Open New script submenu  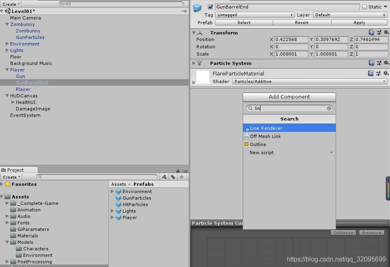289,153
